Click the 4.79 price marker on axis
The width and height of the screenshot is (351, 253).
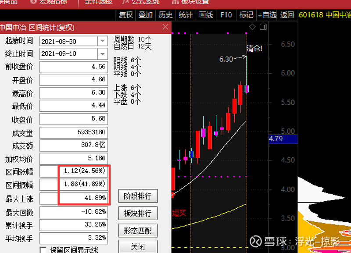(x=283, y=139)
